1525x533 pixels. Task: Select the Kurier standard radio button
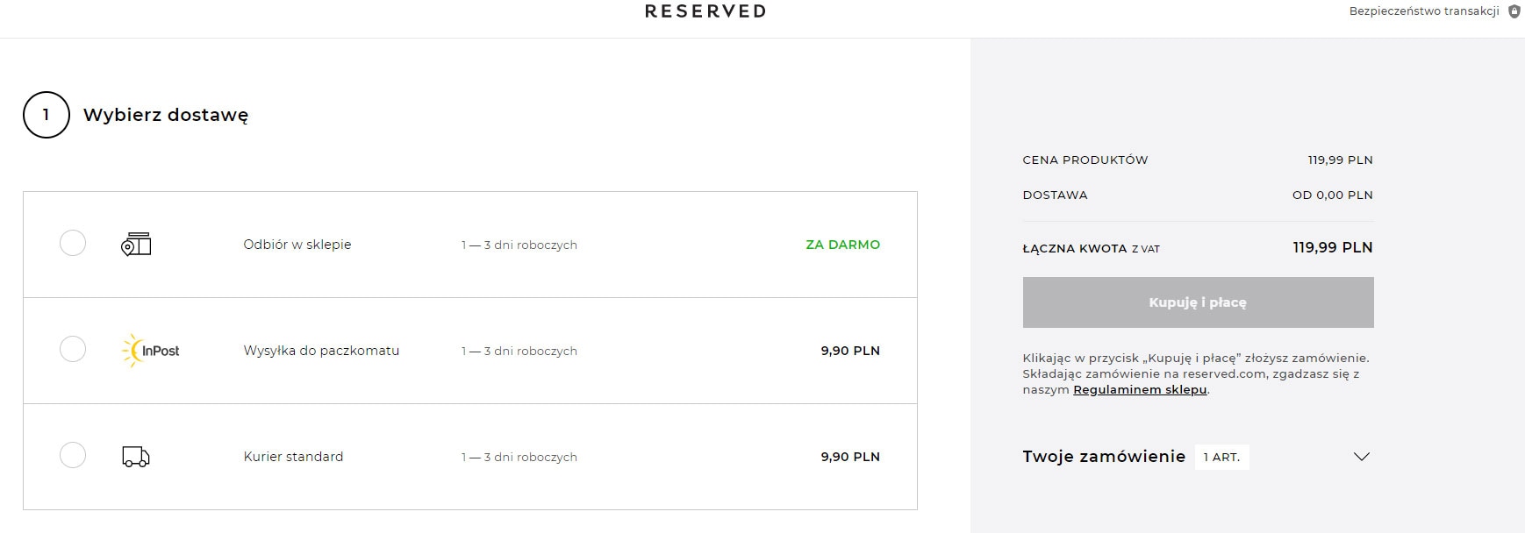(73, 455)
